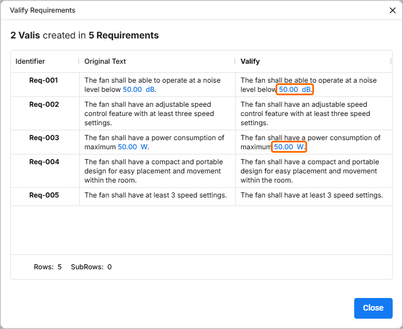Click the divider between Original Text and Valify
This screenshot has width=403, height=329.
[235, 61]
